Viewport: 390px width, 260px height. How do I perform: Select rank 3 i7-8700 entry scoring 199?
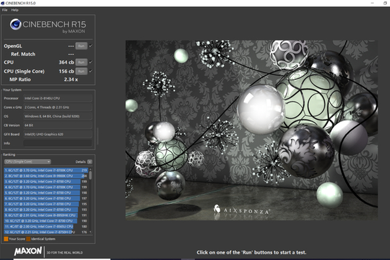[x=46, y=181]
